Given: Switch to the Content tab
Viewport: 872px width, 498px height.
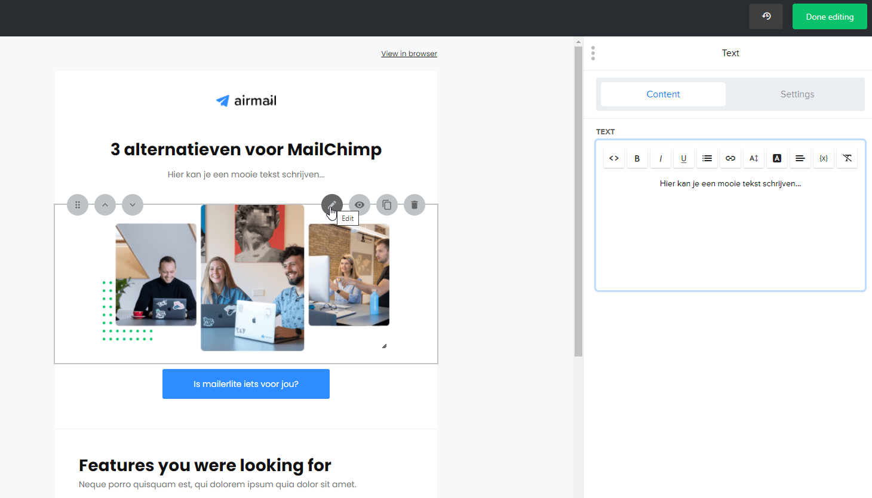Looking at the screenshot, I should tap(663, 94).
